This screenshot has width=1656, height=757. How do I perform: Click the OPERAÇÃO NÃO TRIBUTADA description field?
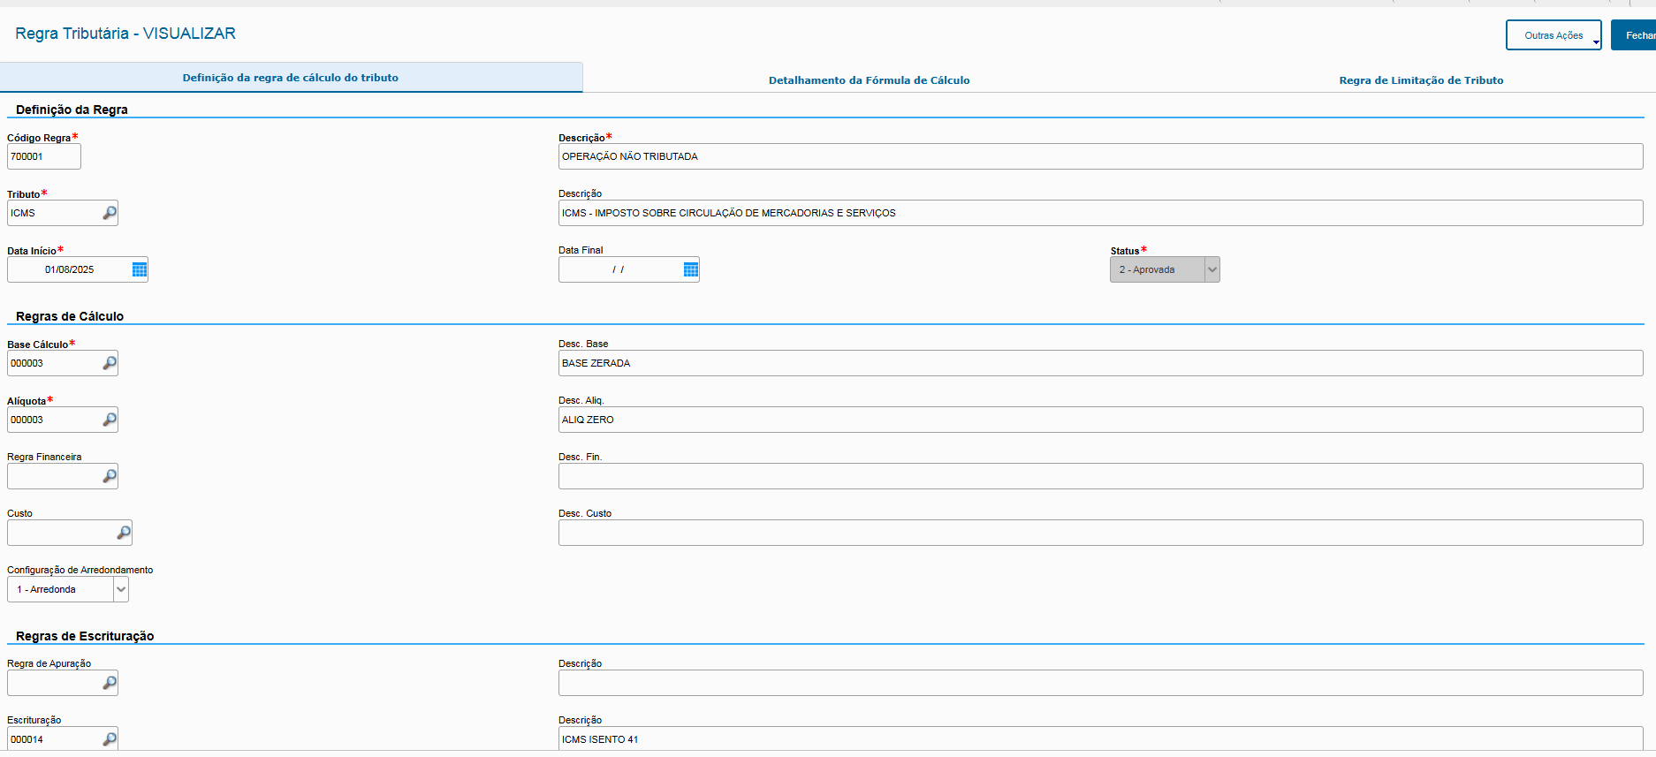pyautogui.click(x=1099, y=156)
